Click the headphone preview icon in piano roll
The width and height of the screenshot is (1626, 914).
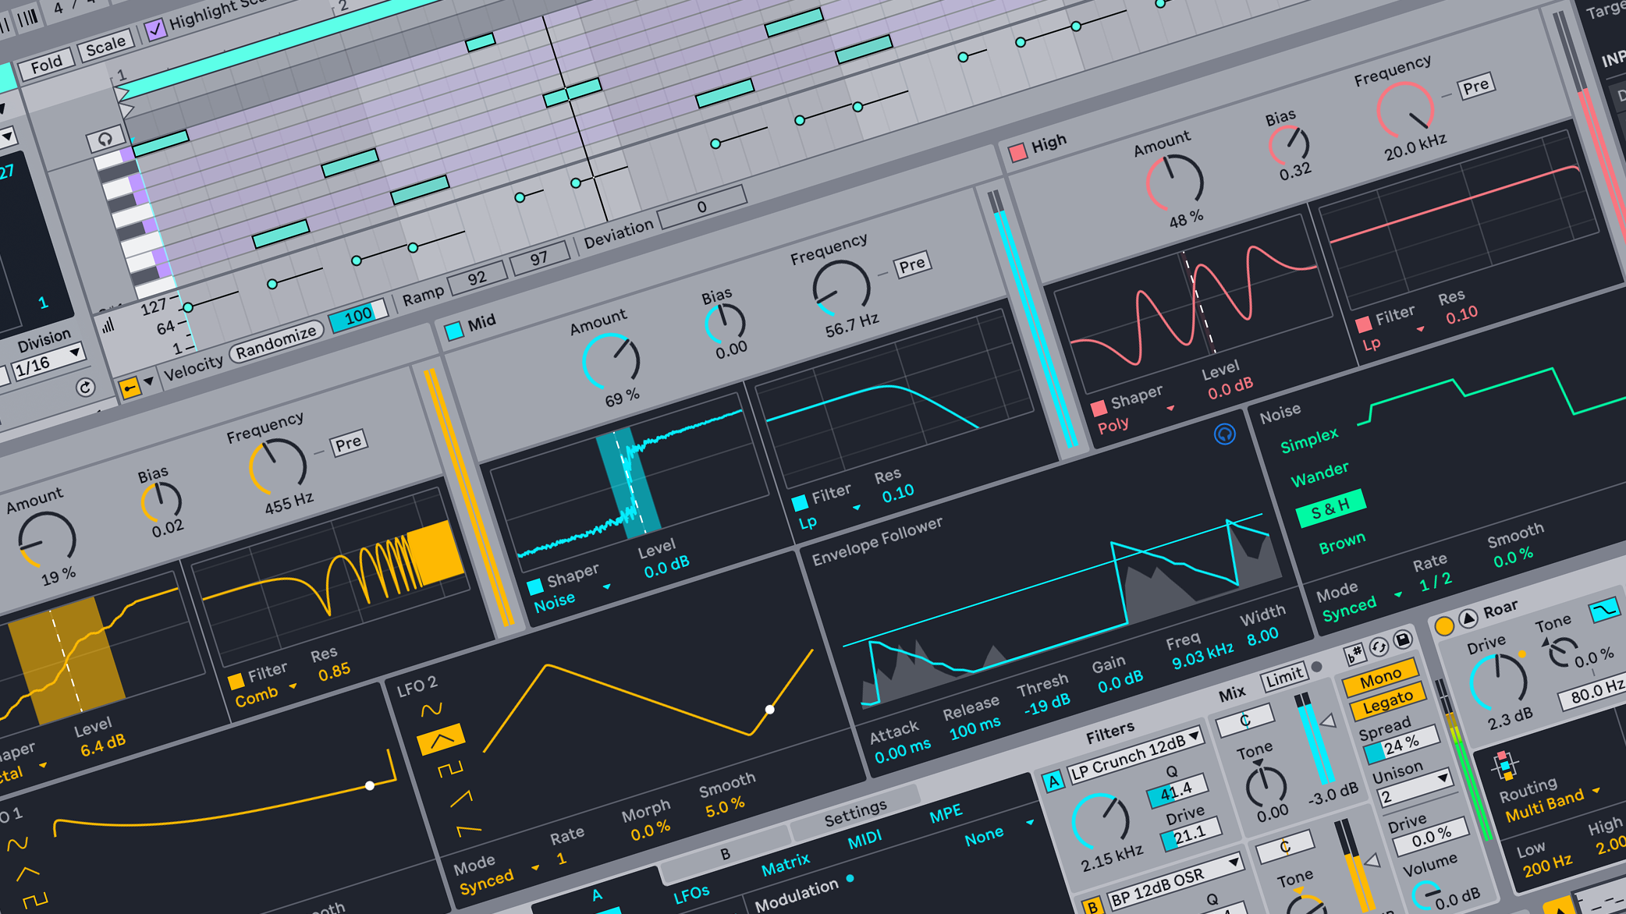click(x=105, y=140)
